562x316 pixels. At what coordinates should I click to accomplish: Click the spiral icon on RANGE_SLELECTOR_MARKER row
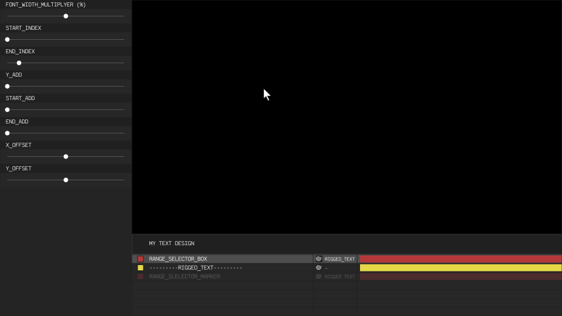pyautogui.click(x=318, y=277)
